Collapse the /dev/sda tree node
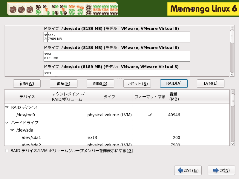Viewport: 239px width, 179px height. [x=12, y=130]
